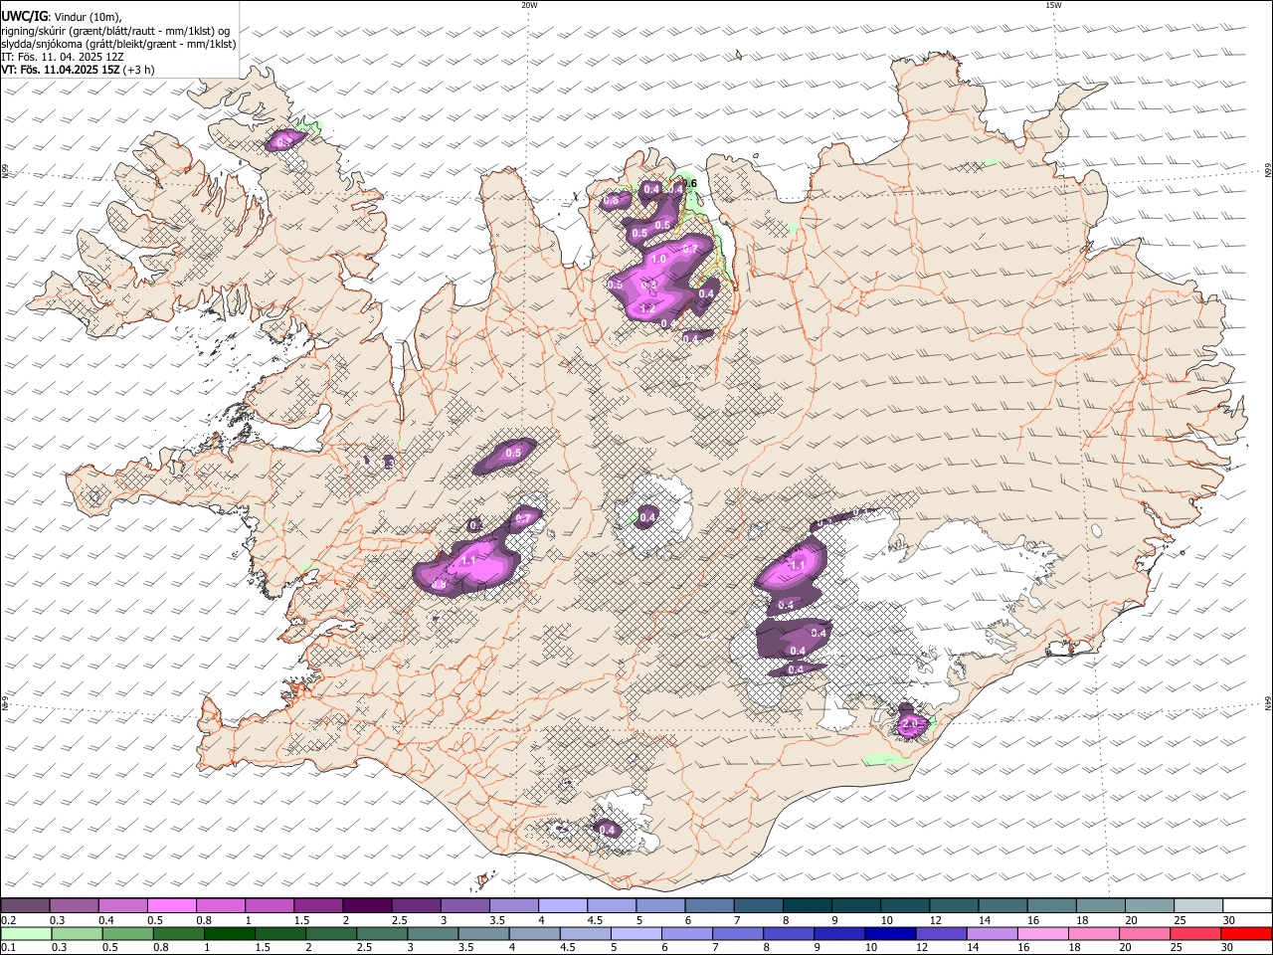Image resolution: width=1273 pixels, height=955 pixels.
Task: Click the 64N latitude label on the left edge
Action: [5, 702]
